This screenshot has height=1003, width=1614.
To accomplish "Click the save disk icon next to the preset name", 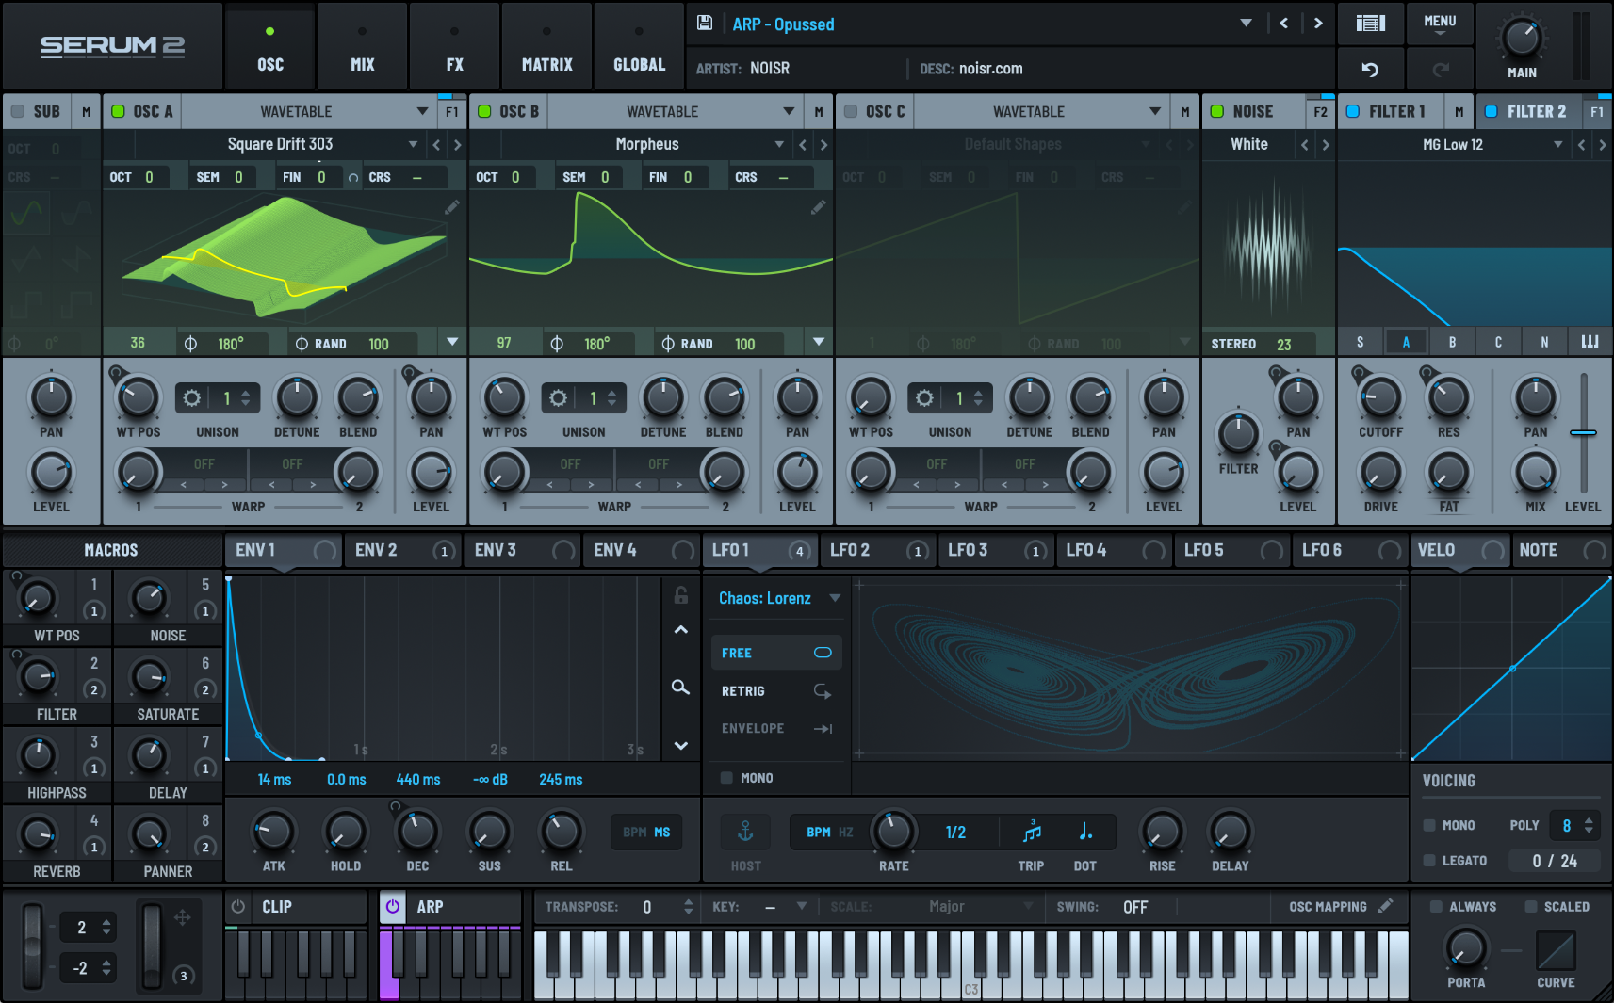I will 704,23.
